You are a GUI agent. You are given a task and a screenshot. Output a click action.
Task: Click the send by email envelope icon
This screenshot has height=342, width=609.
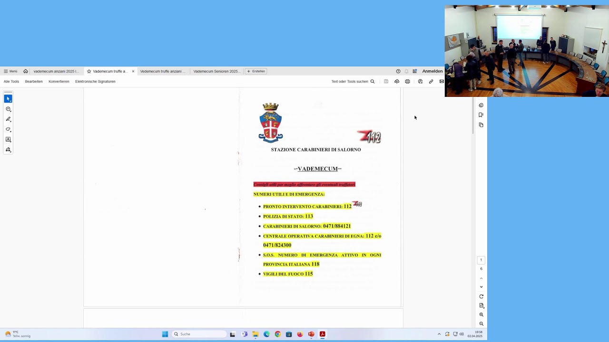(x=442, y=81)
